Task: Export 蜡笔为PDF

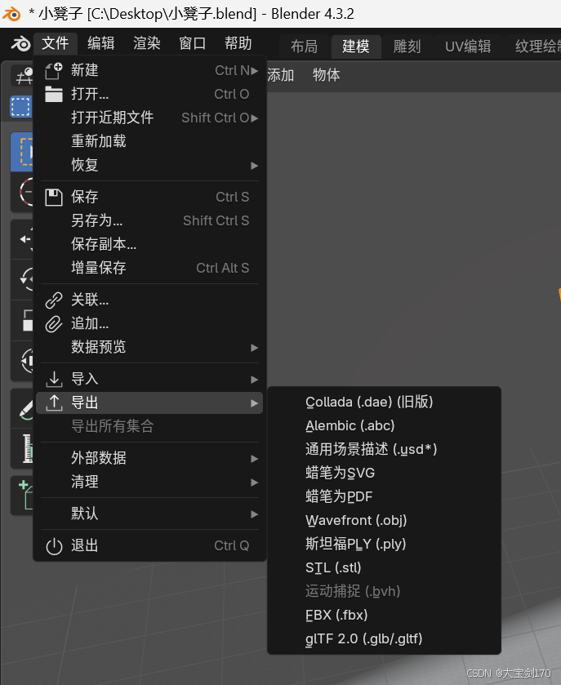Action: tap(384, 496)
